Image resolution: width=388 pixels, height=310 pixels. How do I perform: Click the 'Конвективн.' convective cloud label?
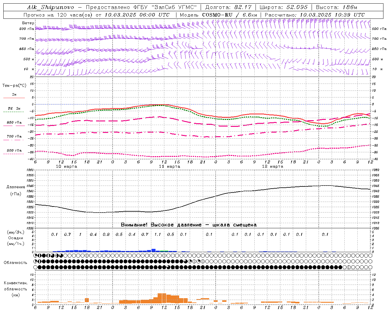point(15,283)
